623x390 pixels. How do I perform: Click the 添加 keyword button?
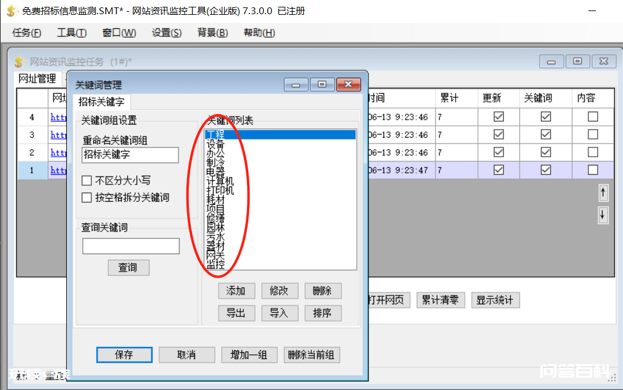click(x=236, y=291)
